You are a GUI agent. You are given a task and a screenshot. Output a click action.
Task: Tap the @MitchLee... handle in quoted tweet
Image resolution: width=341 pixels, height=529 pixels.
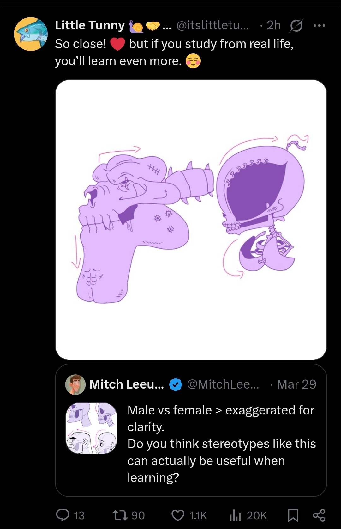click(x=223, y=384)
